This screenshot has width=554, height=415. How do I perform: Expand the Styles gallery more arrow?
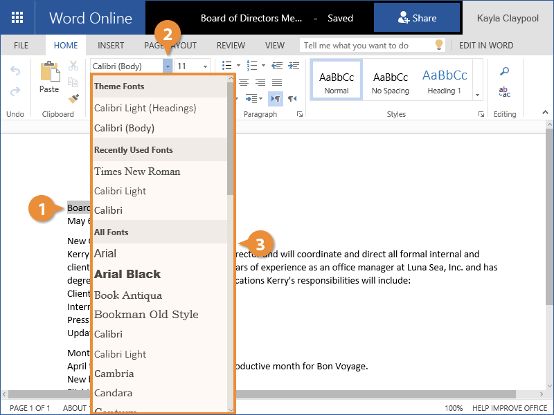(x=477, y=95)
